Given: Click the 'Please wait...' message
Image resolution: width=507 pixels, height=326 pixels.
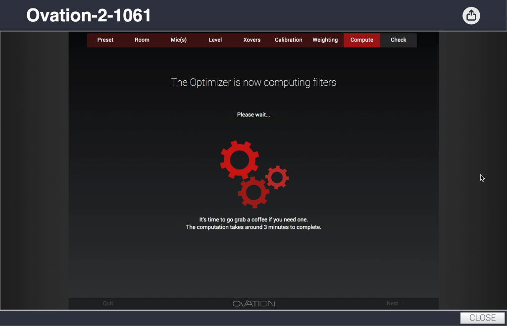Looking at the screenshot, I should [253, 114].
